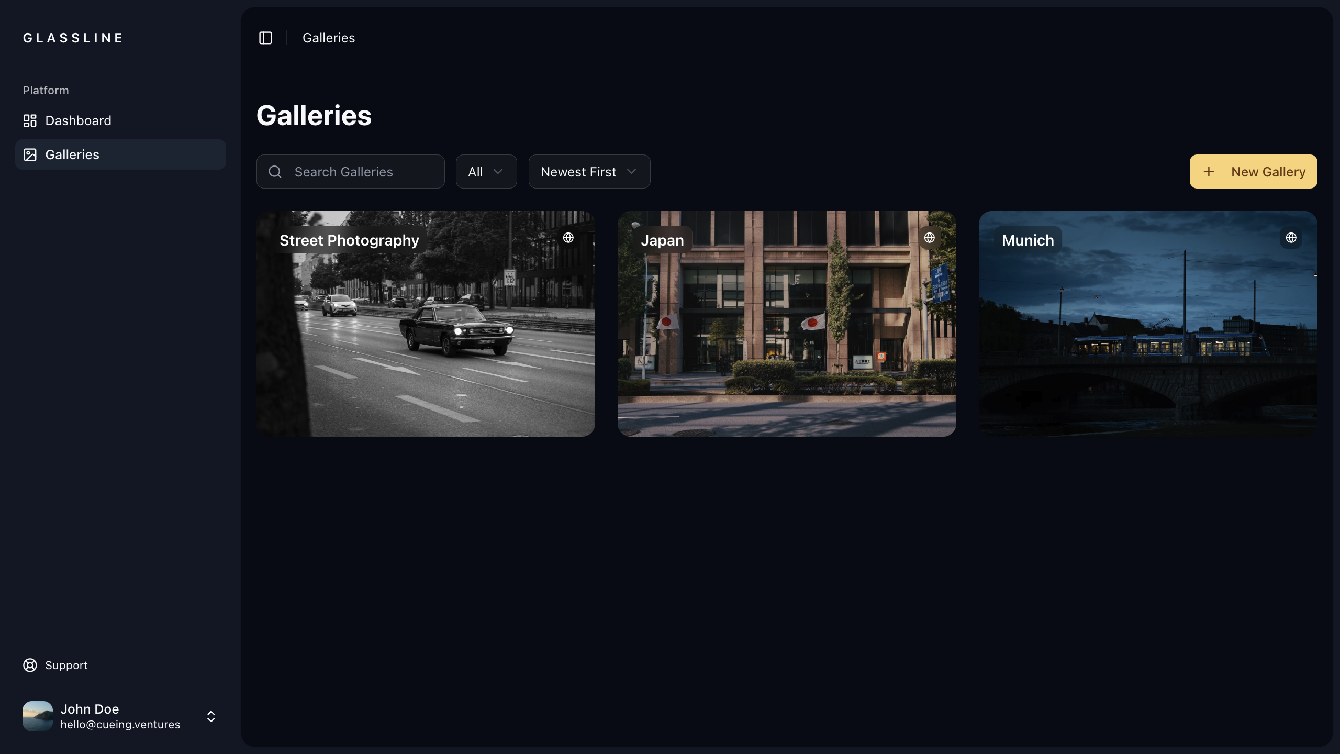Toggle the sidebar collapse icon
Screen dimensions: 1340x754
pyautogui.click(x=265, y=38)
